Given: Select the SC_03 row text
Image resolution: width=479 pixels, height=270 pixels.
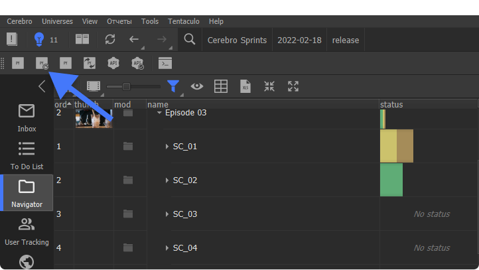Looking at the screenshot, I should [x=185, y=214].
